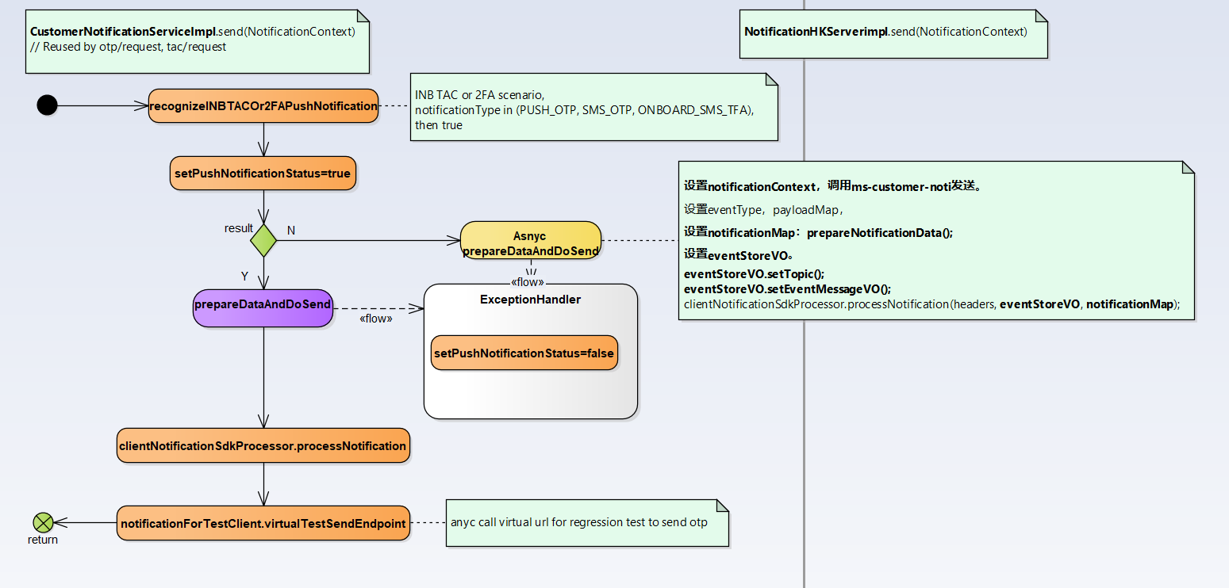Click the black initial start node

[48, 105]
